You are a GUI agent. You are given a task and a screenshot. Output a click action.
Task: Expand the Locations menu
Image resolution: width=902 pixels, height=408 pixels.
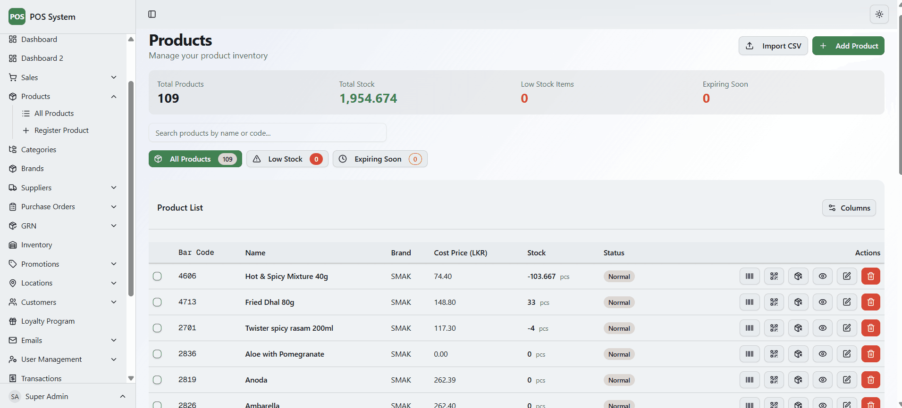[x=63, y=283]
